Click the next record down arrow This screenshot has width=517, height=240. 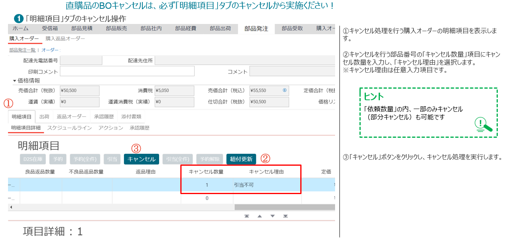click(272, 216)
